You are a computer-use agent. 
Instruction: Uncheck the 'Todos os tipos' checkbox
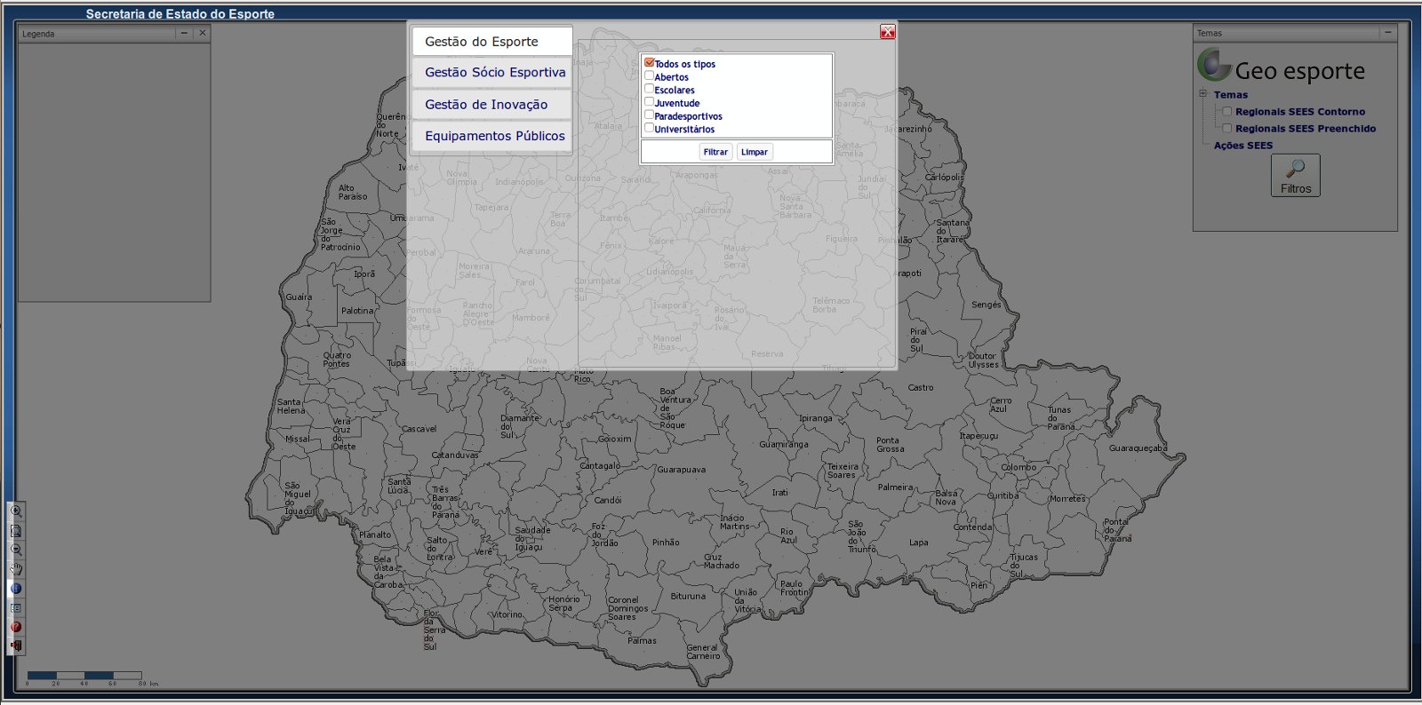click(x=650, y=63)
